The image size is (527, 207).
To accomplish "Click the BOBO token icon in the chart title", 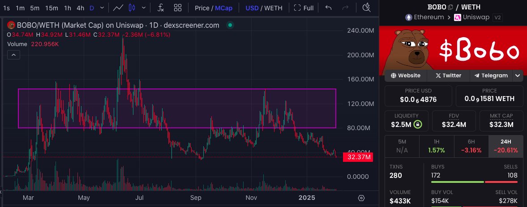I will (x=11, y=25).
